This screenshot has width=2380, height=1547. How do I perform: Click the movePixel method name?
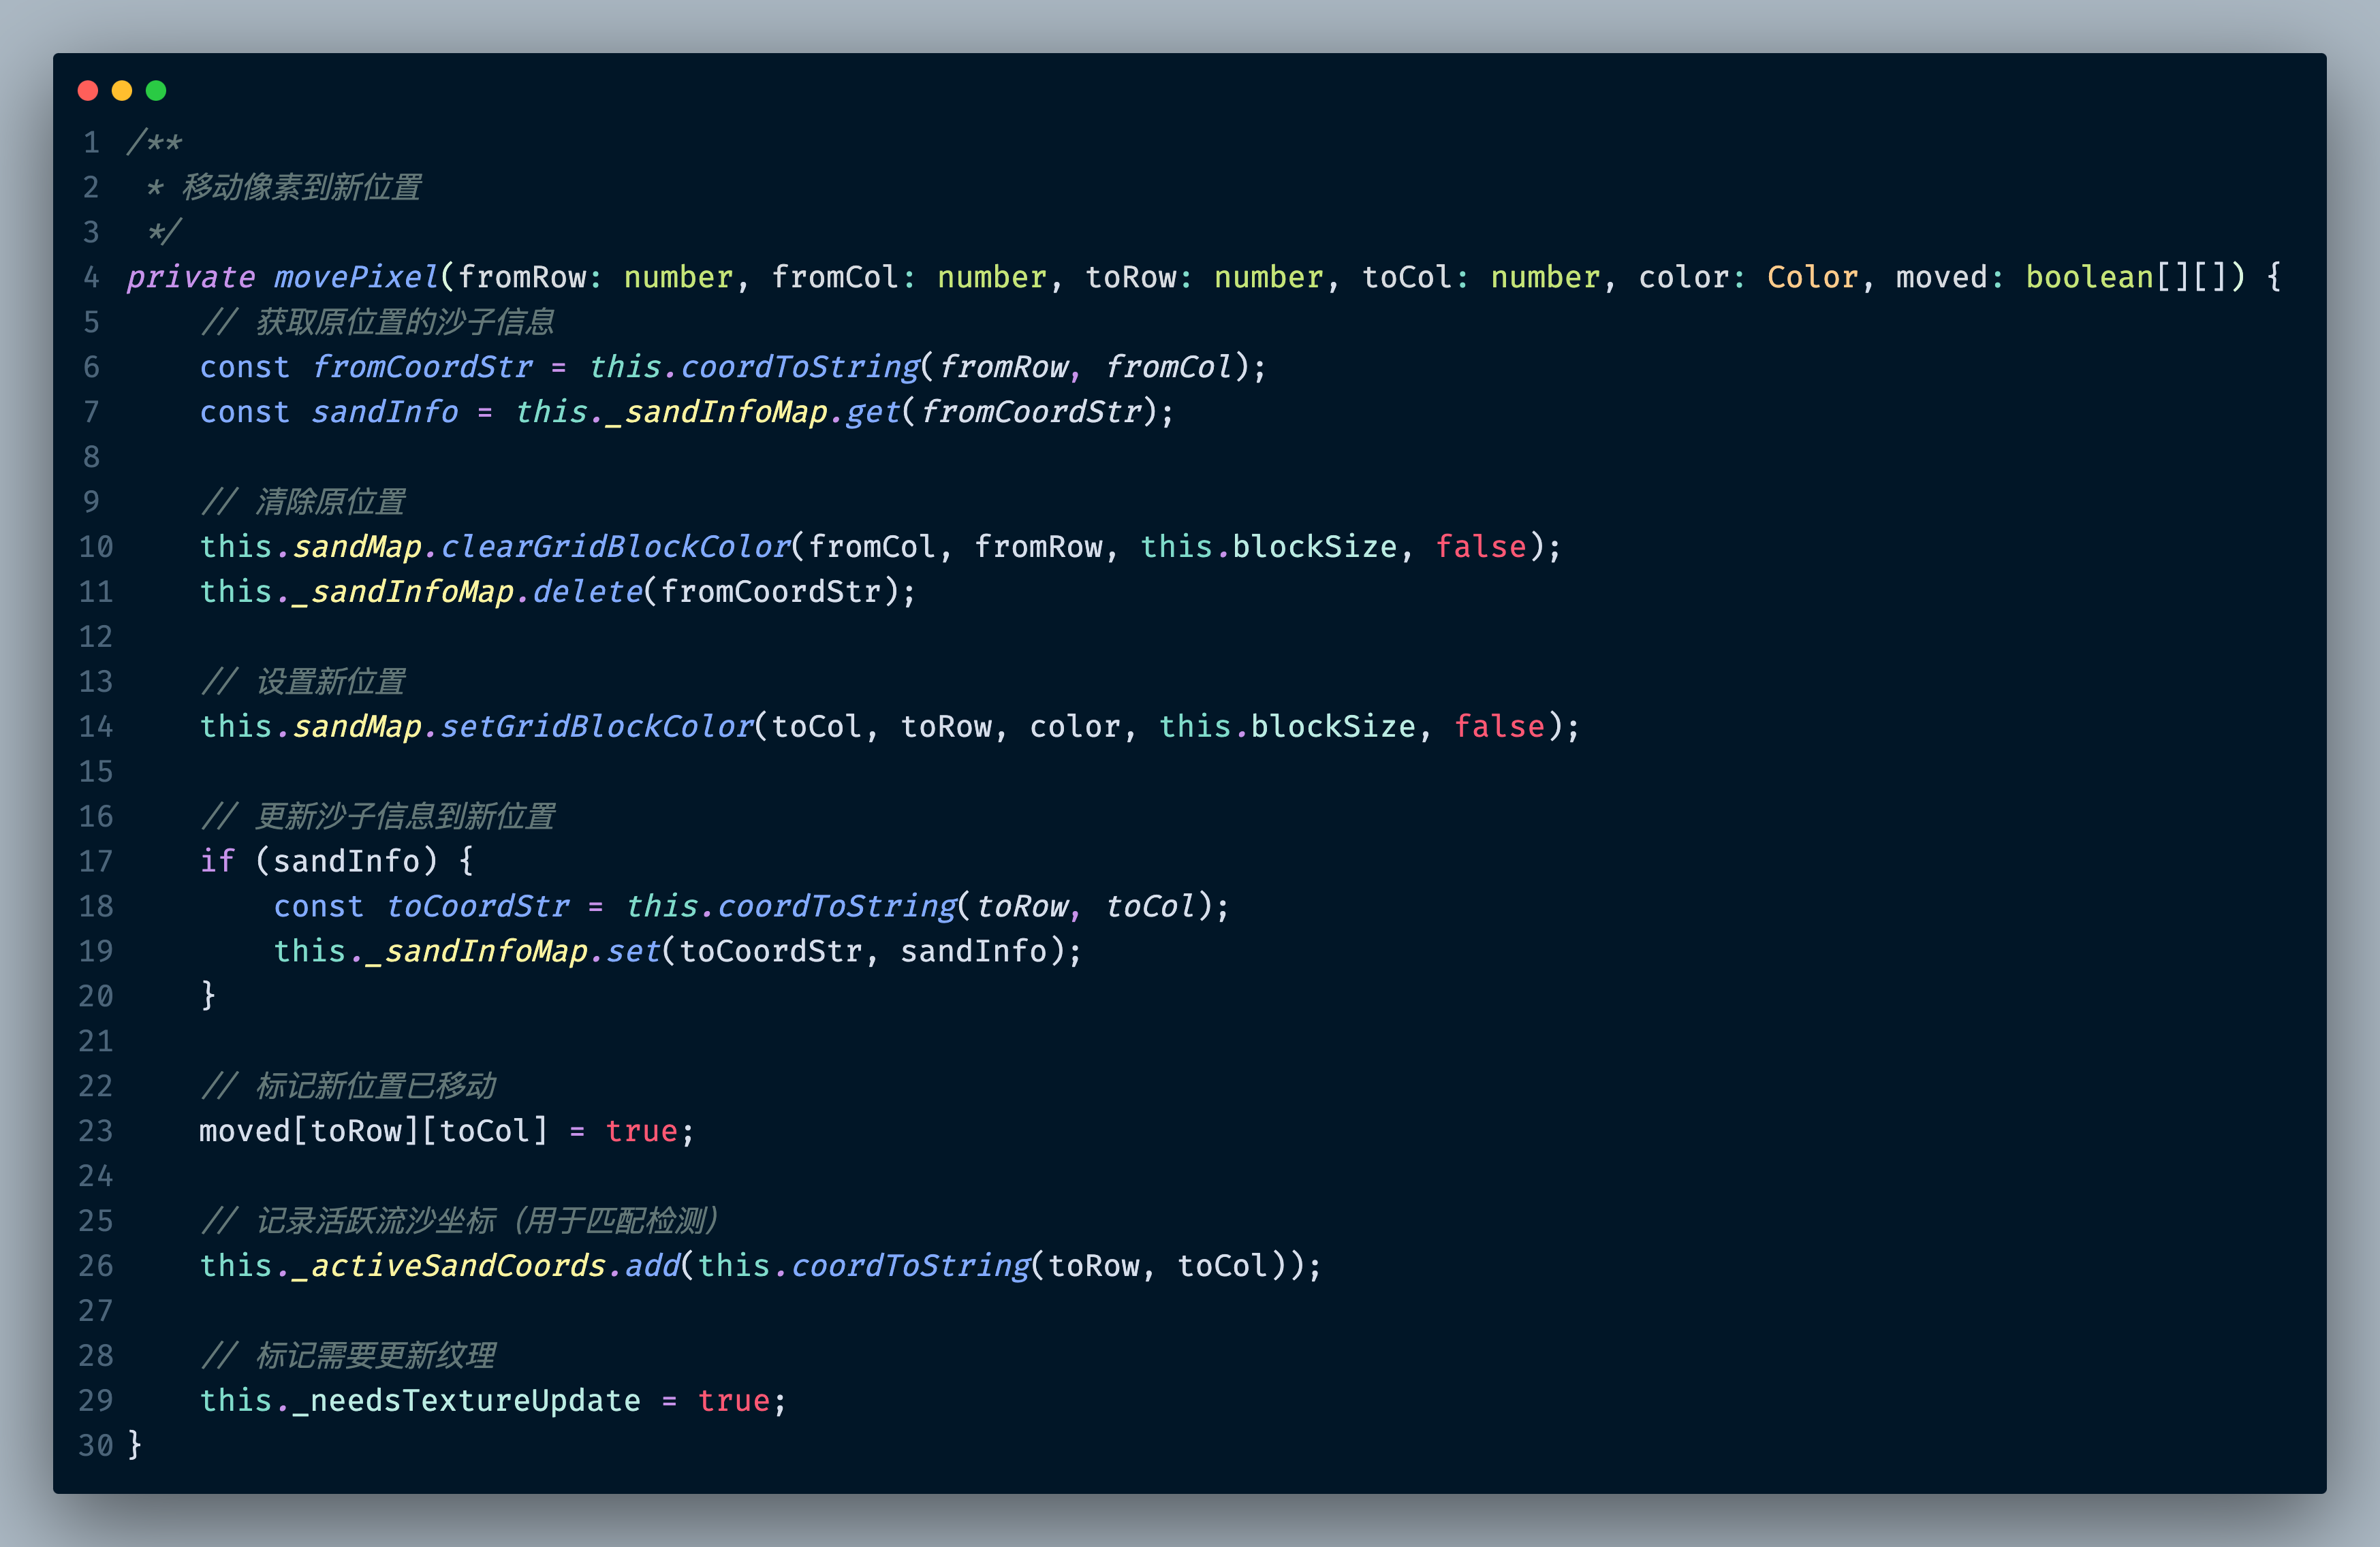pyautogui.click(x=356, y=277)
